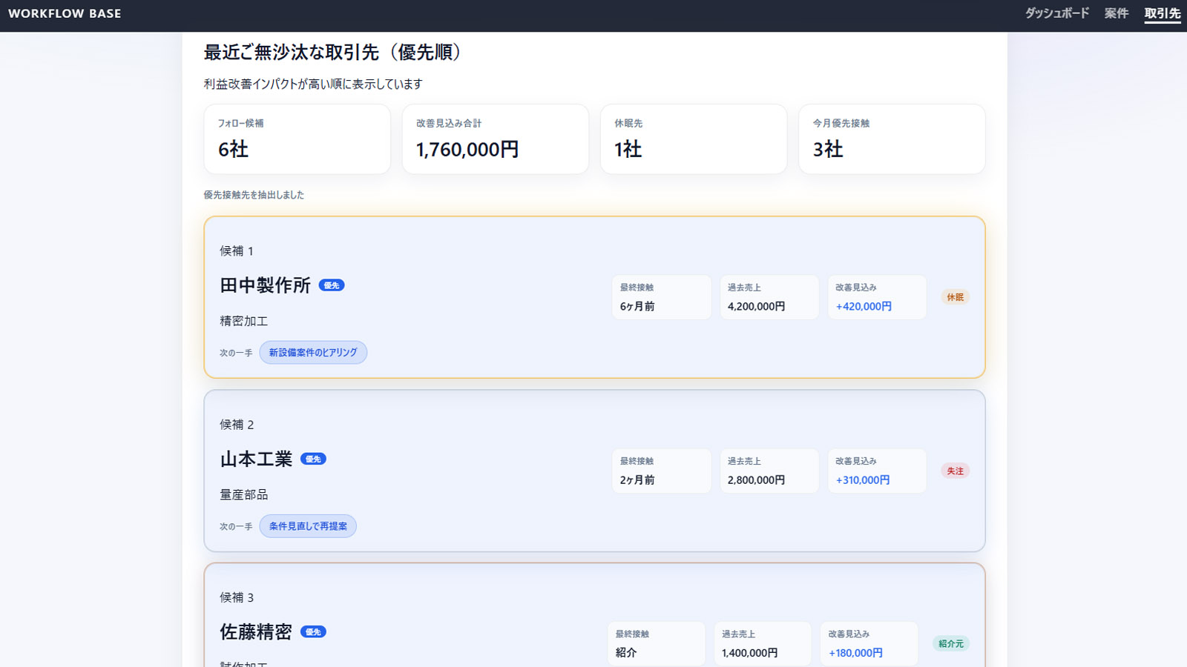Click the 候補 3 label
Screen dimensions: 1187x667
(237, 597)
